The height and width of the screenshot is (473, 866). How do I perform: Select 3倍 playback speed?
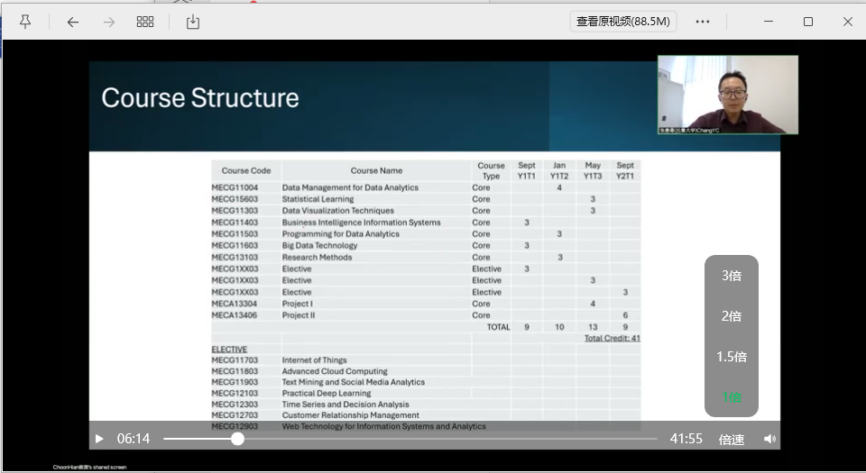pyautogui.click(x=732, y=276)
